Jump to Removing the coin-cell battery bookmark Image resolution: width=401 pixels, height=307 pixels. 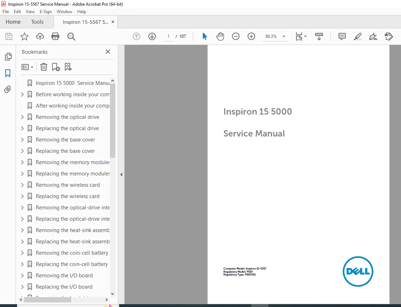tap(72, 253)
